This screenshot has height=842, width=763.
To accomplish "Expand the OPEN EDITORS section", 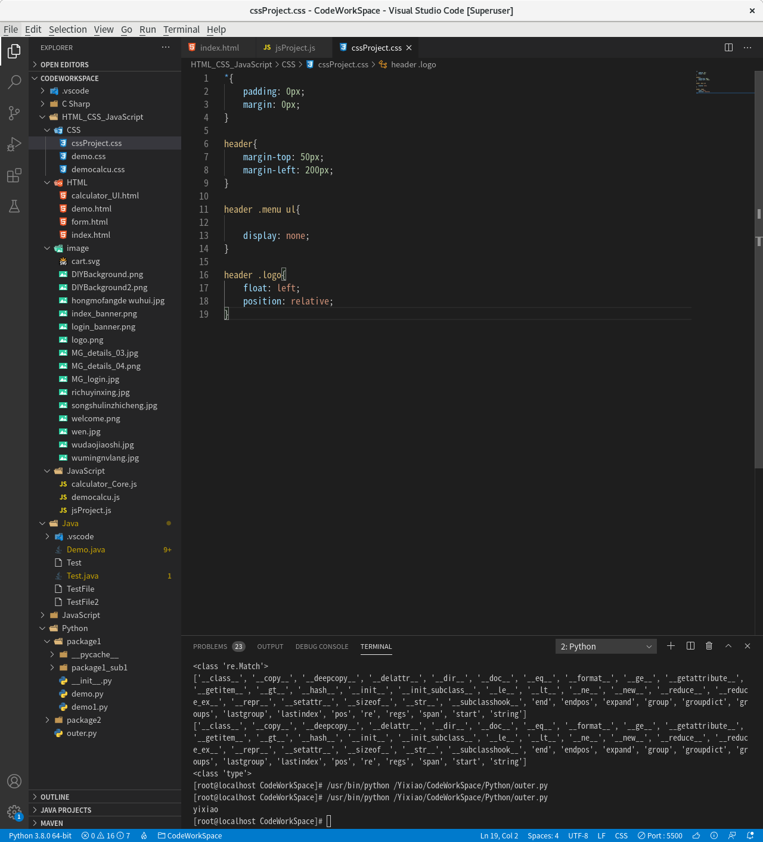I will [x=105, y=64].
